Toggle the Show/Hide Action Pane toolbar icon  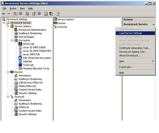(39, 14)
